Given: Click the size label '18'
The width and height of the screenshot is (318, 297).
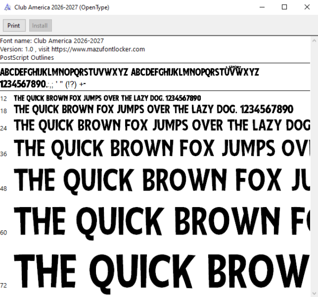Looking at the screenshot, I should click(4, 111).
